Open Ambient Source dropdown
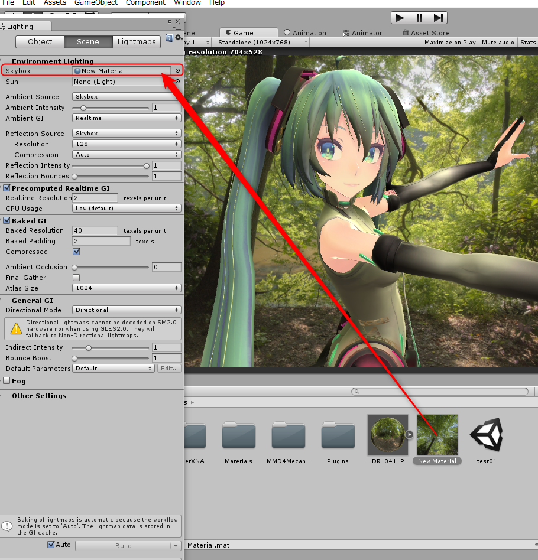 pos(127,96)
